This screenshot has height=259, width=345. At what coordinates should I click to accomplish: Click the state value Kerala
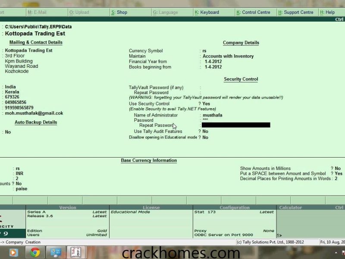tap(12, 92)
